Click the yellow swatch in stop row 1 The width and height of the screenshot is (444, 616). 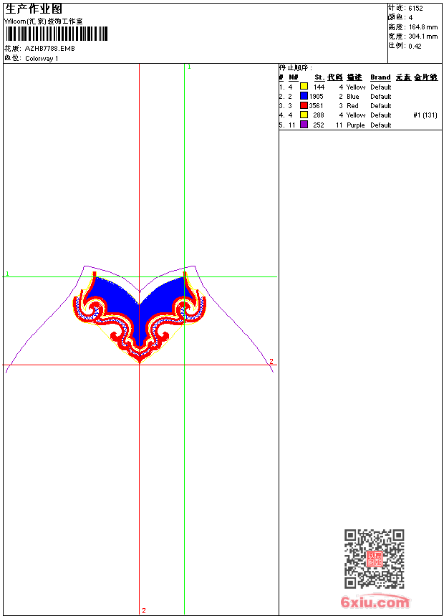304,87
